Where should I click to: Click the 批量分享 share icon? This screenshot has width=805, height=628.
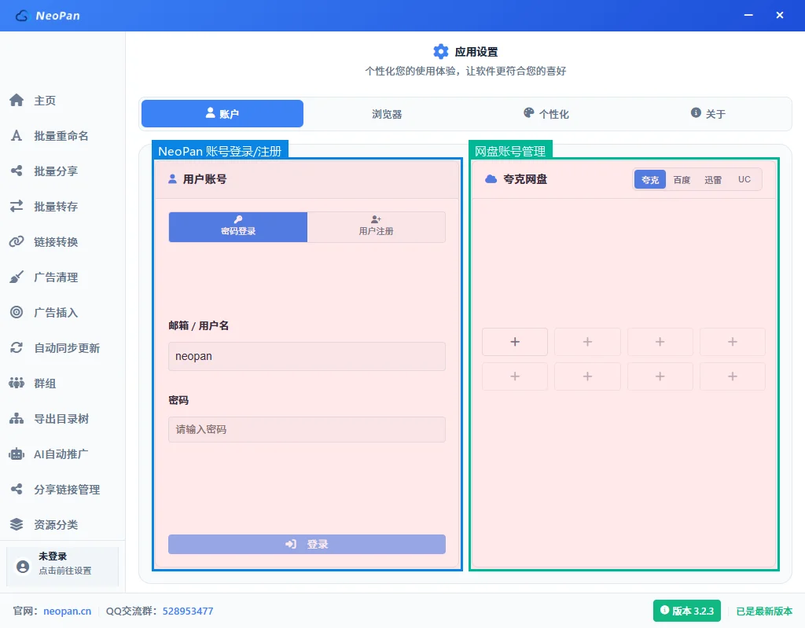[17, 171]
